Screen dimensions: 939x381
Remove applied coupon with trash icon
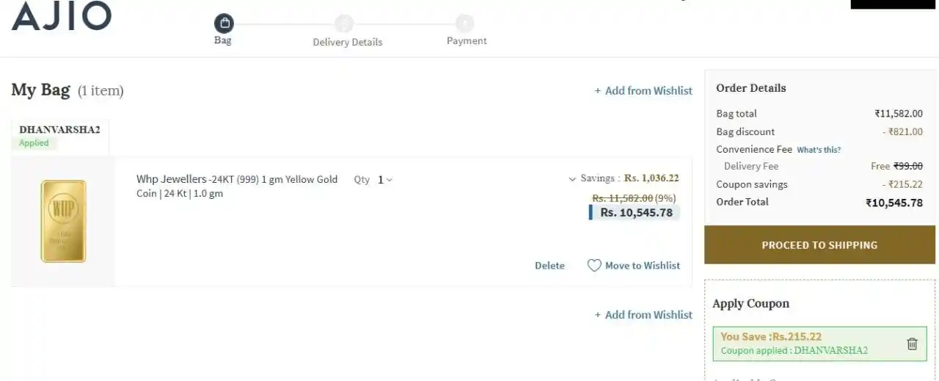coord(912,344)
